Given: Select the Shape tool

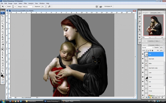Looking at the screenshot, I should pyautogui.click(x=2, y=60).
